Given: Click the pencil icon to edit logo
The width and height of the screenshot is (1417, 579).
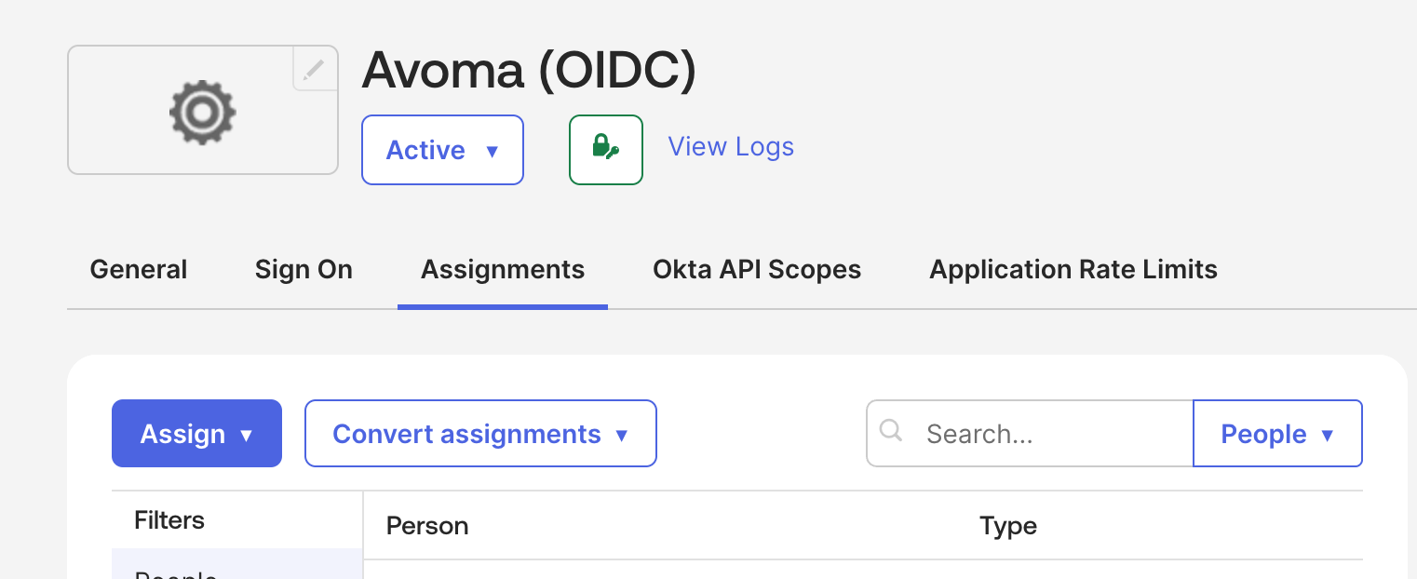Looking at the screenshot, I should [x=314, y=68].
